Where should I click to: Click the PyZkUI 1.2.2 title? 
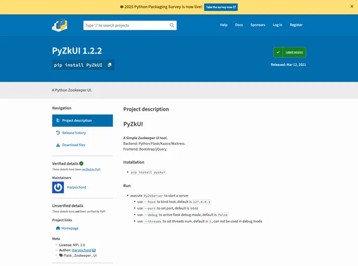point(77,50)
